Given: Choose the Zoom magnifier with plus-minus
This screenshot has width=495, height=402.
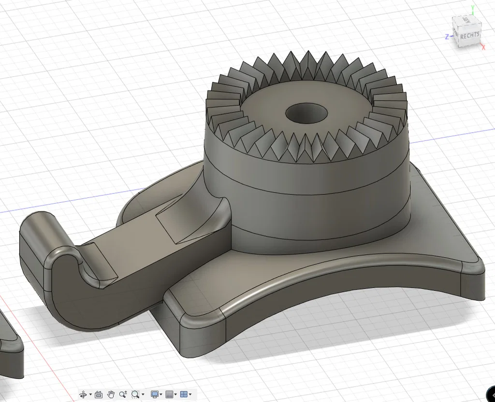Looking at the screenshot, I should 123,394.
